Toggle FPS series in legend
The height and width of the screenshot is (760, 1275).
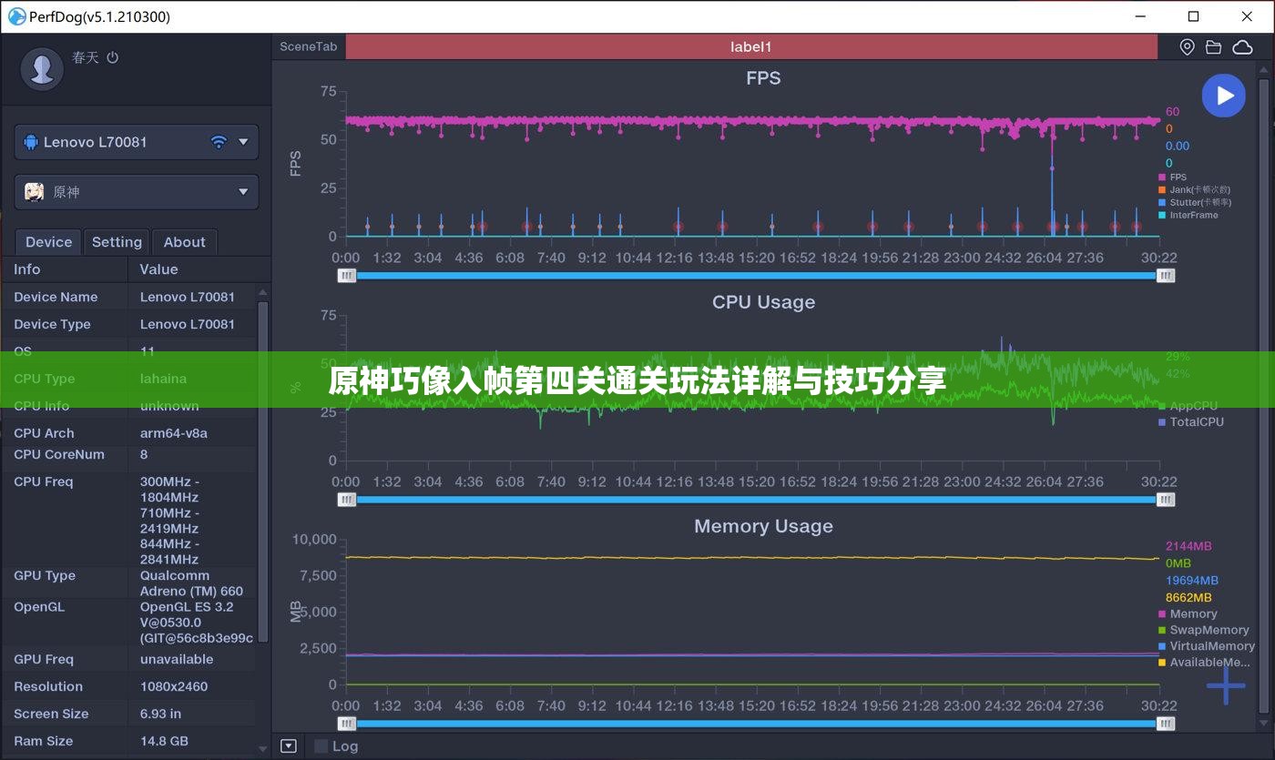1173,177
